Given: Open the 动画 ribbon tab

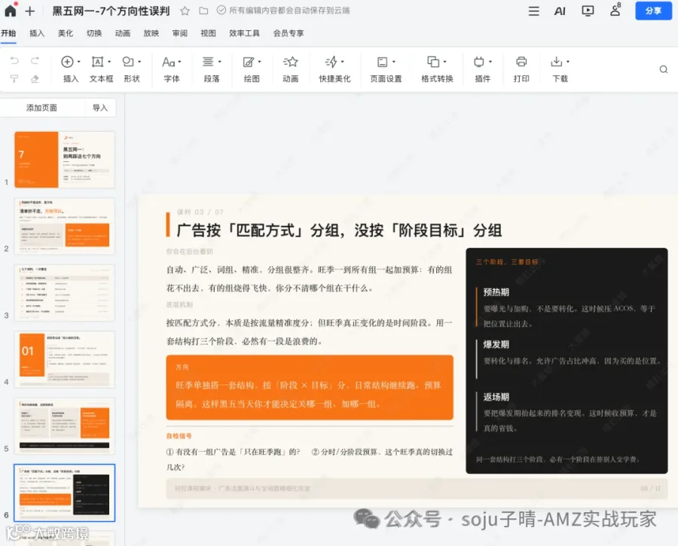Looking at the screenshot, I should (122, 33).
